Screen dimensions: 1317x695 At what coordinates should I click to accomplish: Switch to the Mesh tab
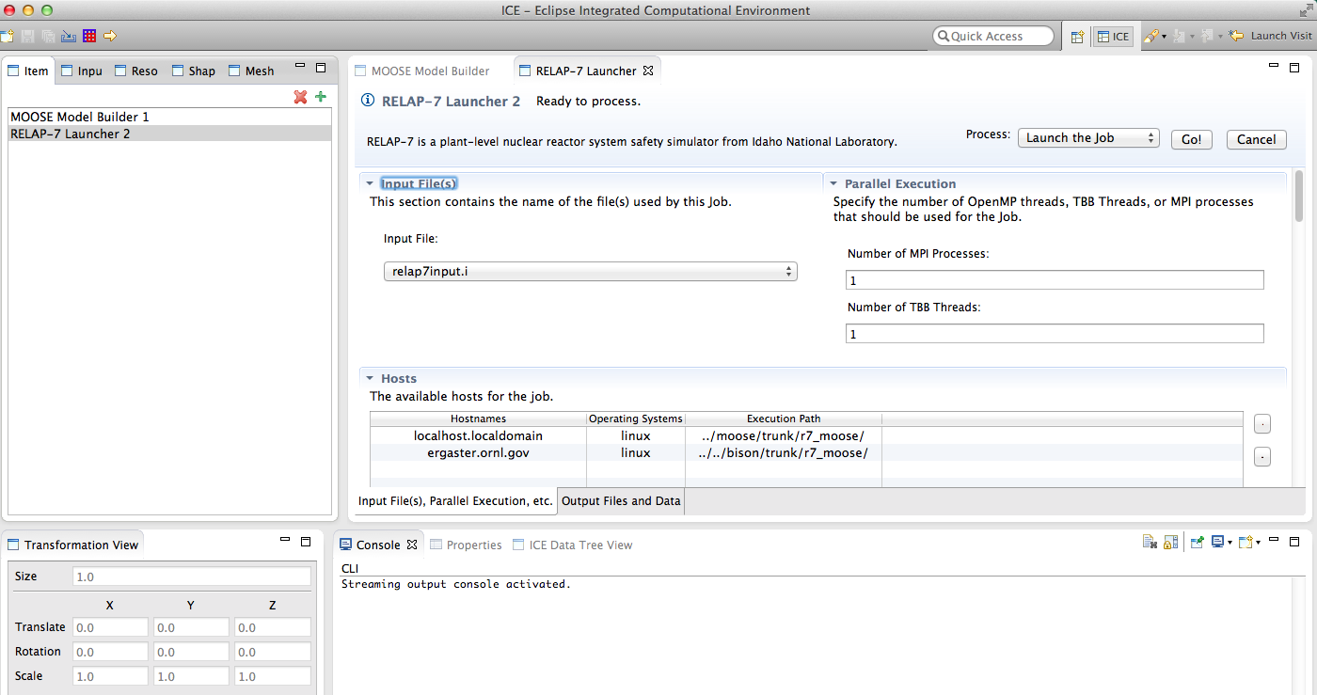tap(251, 71)
